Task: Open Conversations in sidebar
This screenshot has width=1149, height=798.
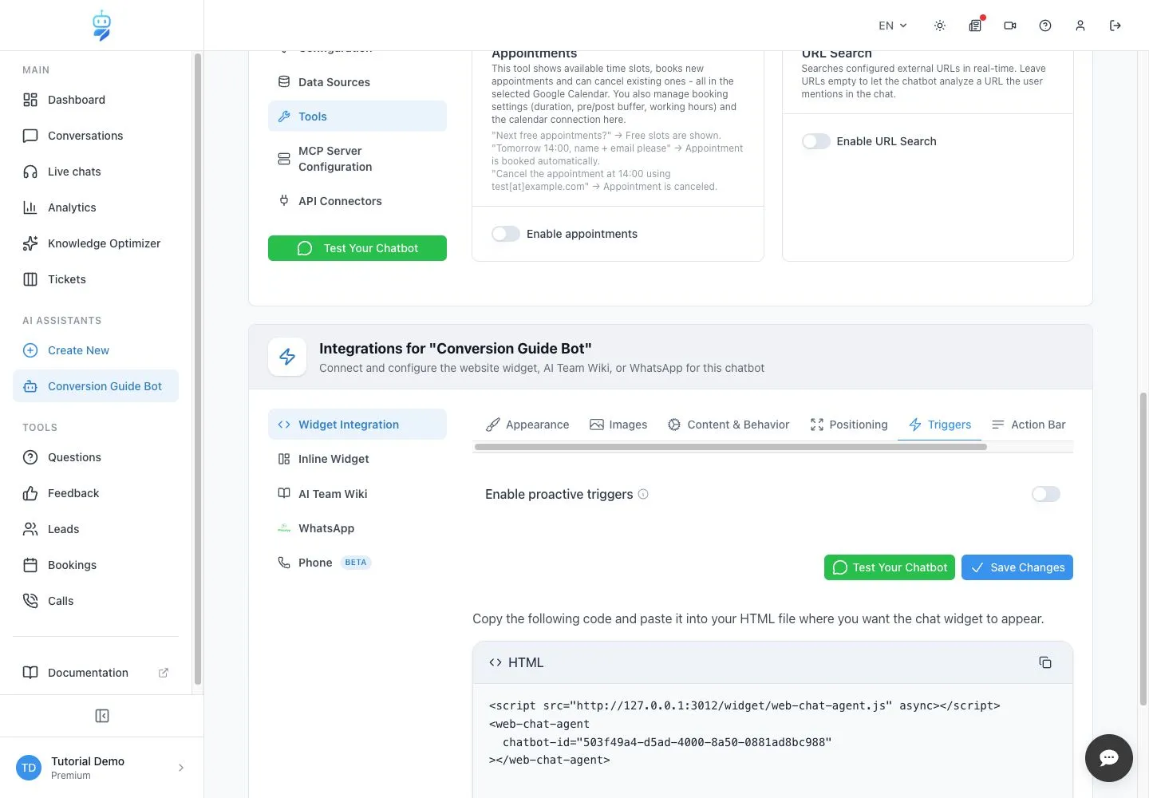Action: pos(96,136)
